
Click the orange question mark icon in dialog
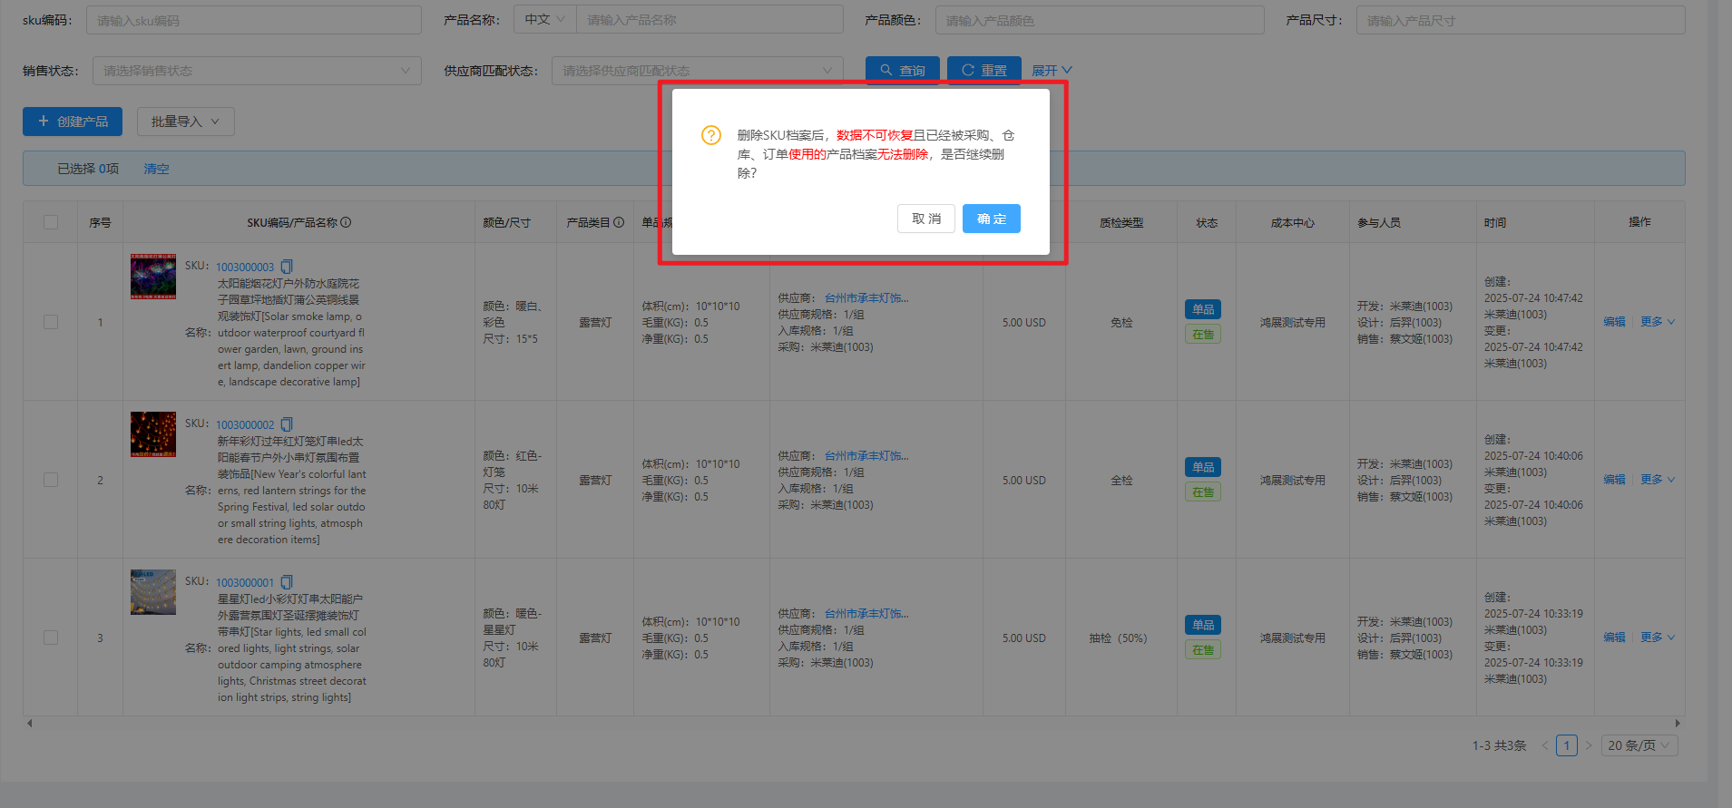point(711,135)
